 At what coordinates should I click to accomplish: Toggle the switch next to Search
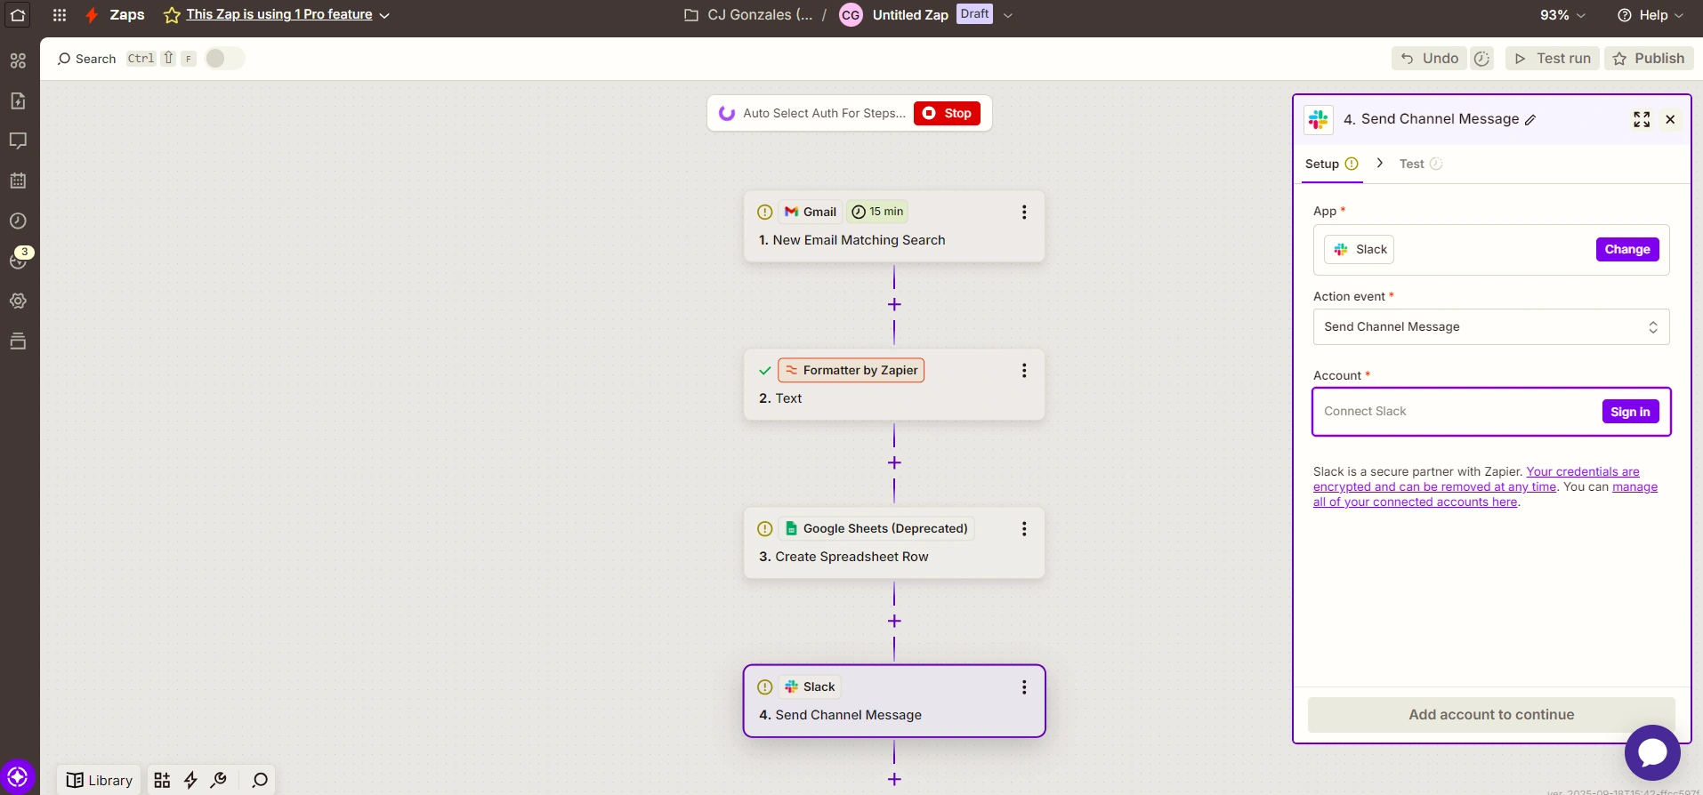click(x=225, y=58)
